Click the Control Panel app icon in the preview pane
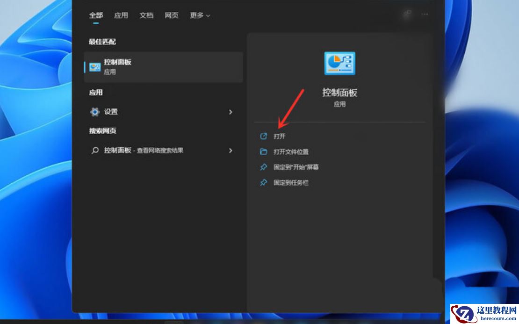This screenshot has height=324, width=519. [x=340, y=63]
